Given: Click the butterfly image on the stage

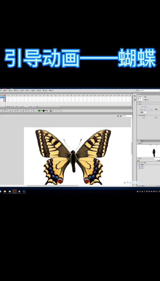Looking at the screenshot, I should (73, 157).
